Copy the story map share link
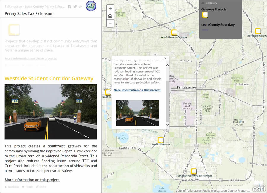The image size is (267, 193). [x=81, y=7]
